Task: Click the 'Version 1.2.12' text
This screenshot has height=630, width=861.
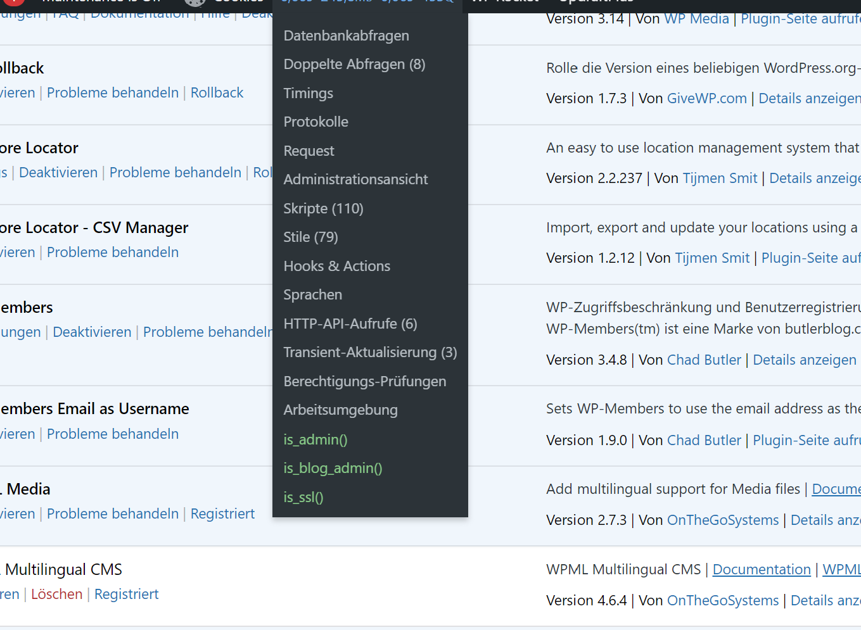Action: (590, 258)
